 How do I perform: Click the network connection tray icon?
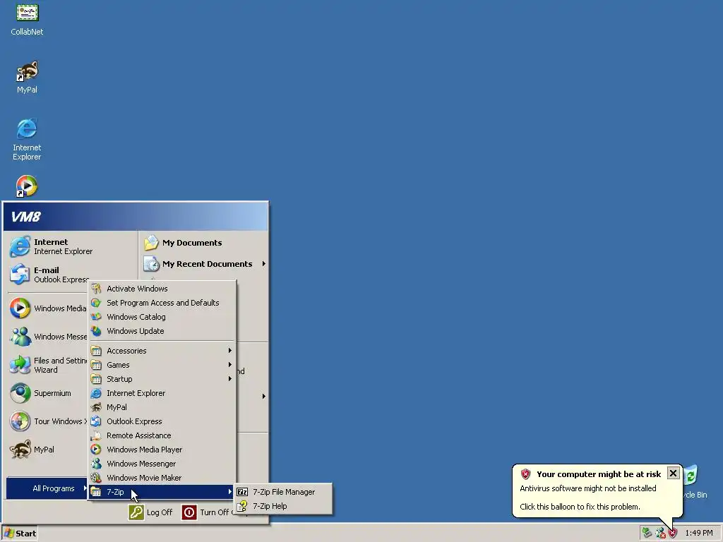[660, 533]
